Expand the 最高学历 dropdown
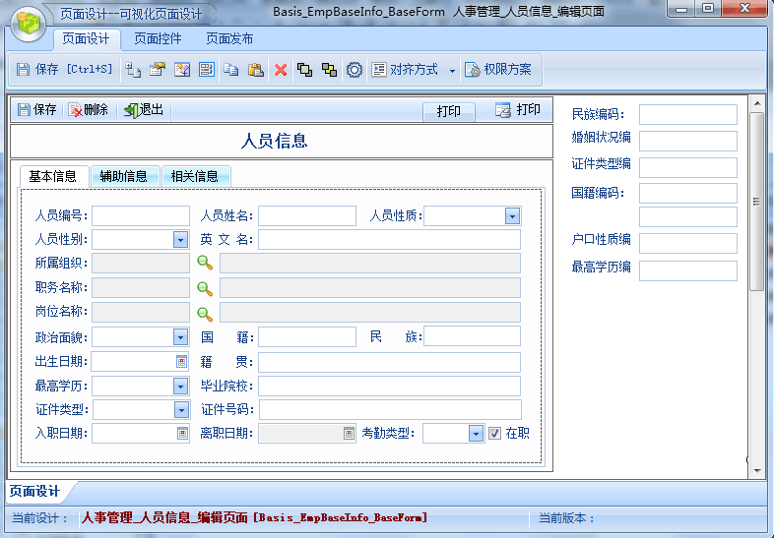The width and height of the screenshot is (774, 538). 180,386
